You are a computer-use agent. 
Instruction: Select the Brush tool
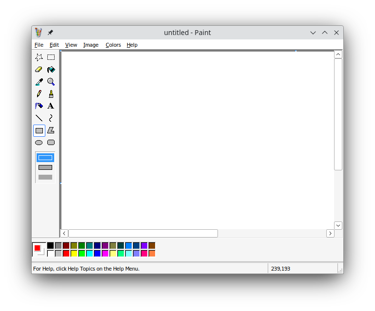pos(51,94)
